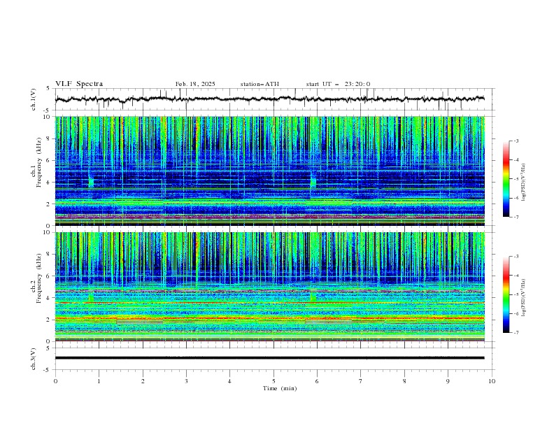Select the "start UT = 23:20:0" text

(338, 84)
